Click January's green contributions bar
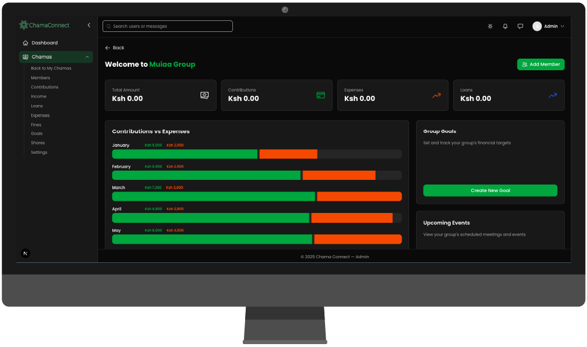The height and width of the screenshot is (347, 587). coord(184,154)
